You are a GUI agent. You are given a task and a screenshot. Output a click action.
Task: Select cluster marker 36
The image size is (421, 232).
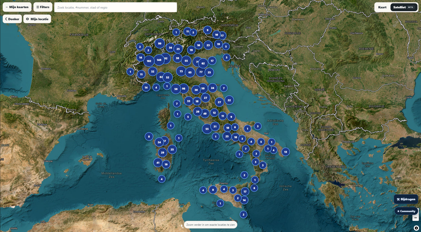tap(171, 48)
